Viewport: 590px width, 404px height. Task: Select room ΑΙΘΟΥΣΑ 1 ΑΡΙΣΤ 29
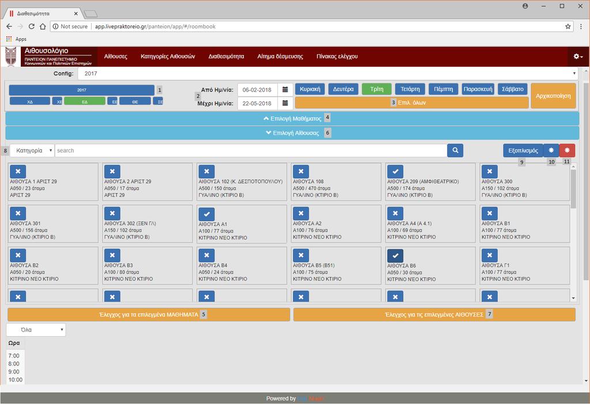click(18, 171)
